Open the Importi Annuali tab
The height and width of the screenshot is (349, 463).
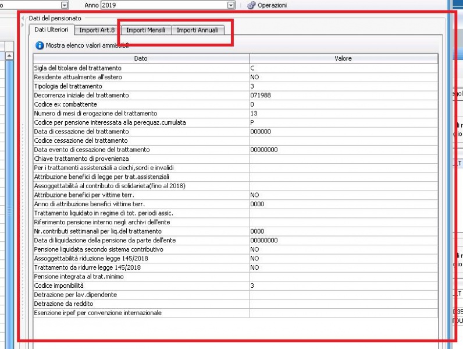click(197, 30)
